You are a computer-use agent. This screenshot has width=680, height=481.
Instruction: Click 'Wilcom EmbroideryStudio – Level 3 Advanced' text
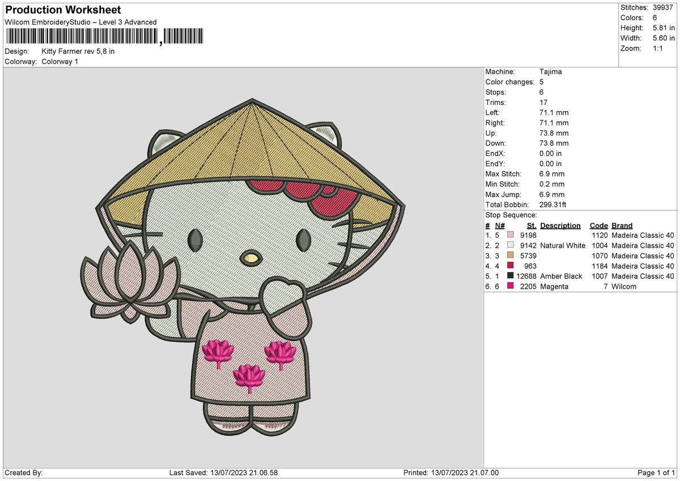click(x=80, y=22)
